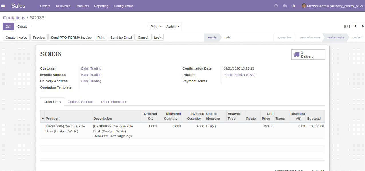This screenshot has height=171, width=365.
Task: Select the Paid status stage
Action: coord(228,38)
